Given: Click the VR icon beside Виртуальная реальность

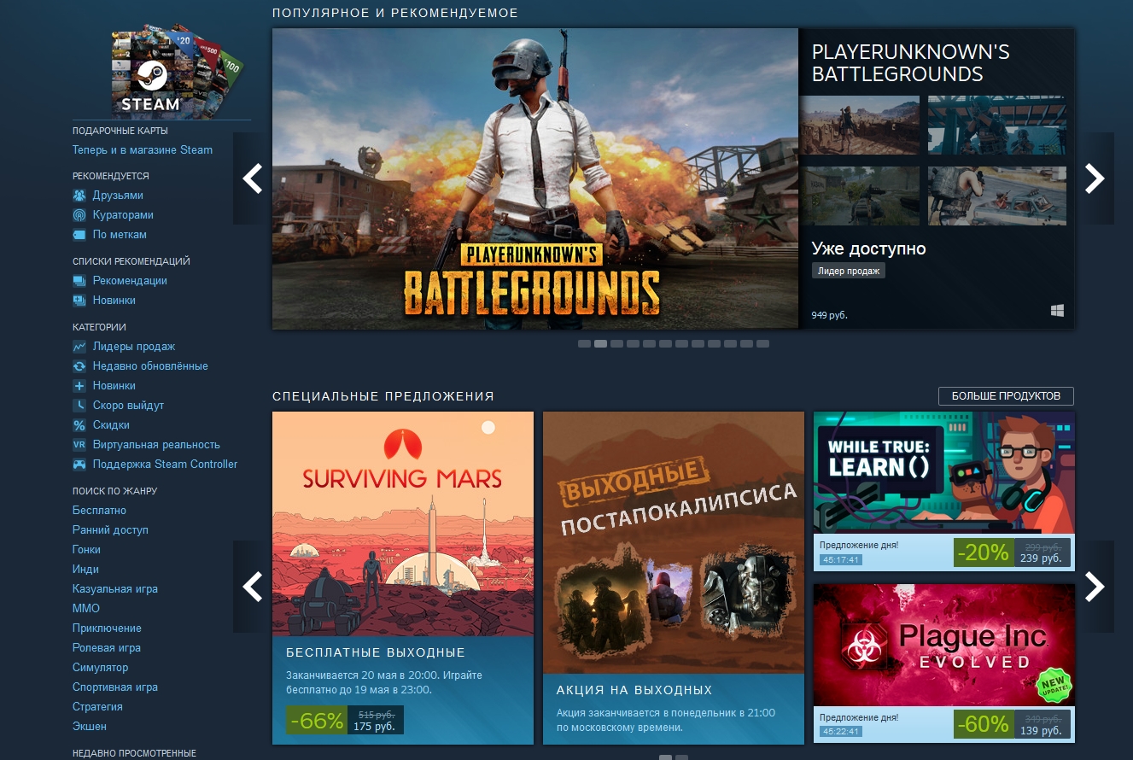Looking at the screenshot, I should click(79, 445).
